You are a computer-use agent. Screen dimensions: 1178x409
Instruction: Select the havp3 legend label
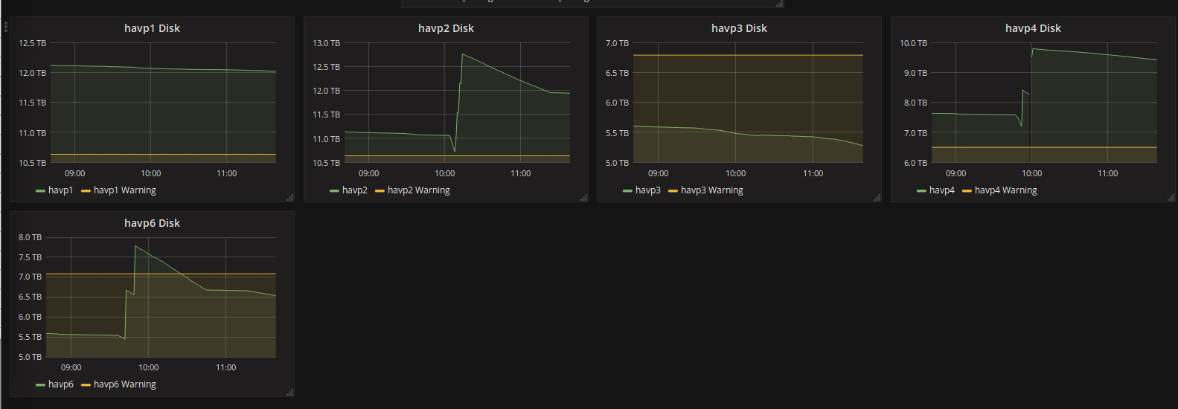pyautogui.click(x=647, y=190)
